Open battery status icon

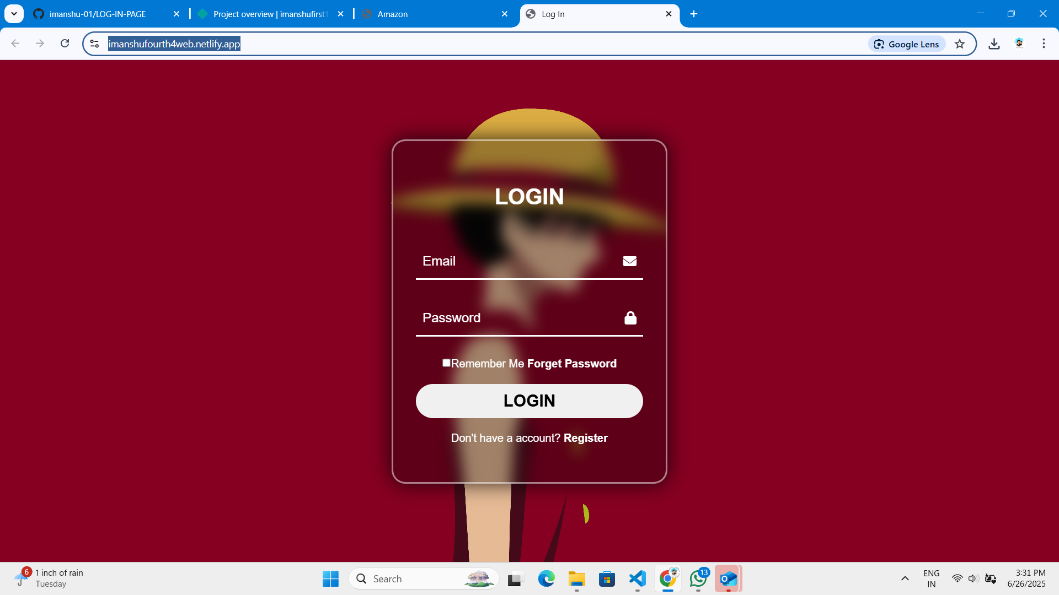(x=991, y=579)
